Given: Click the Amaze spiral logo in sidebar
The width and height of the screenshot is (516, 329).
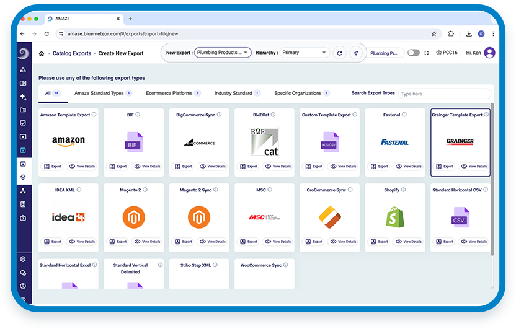Looking at the screenshot, I should pyautogui.click(x=24, y=53).
